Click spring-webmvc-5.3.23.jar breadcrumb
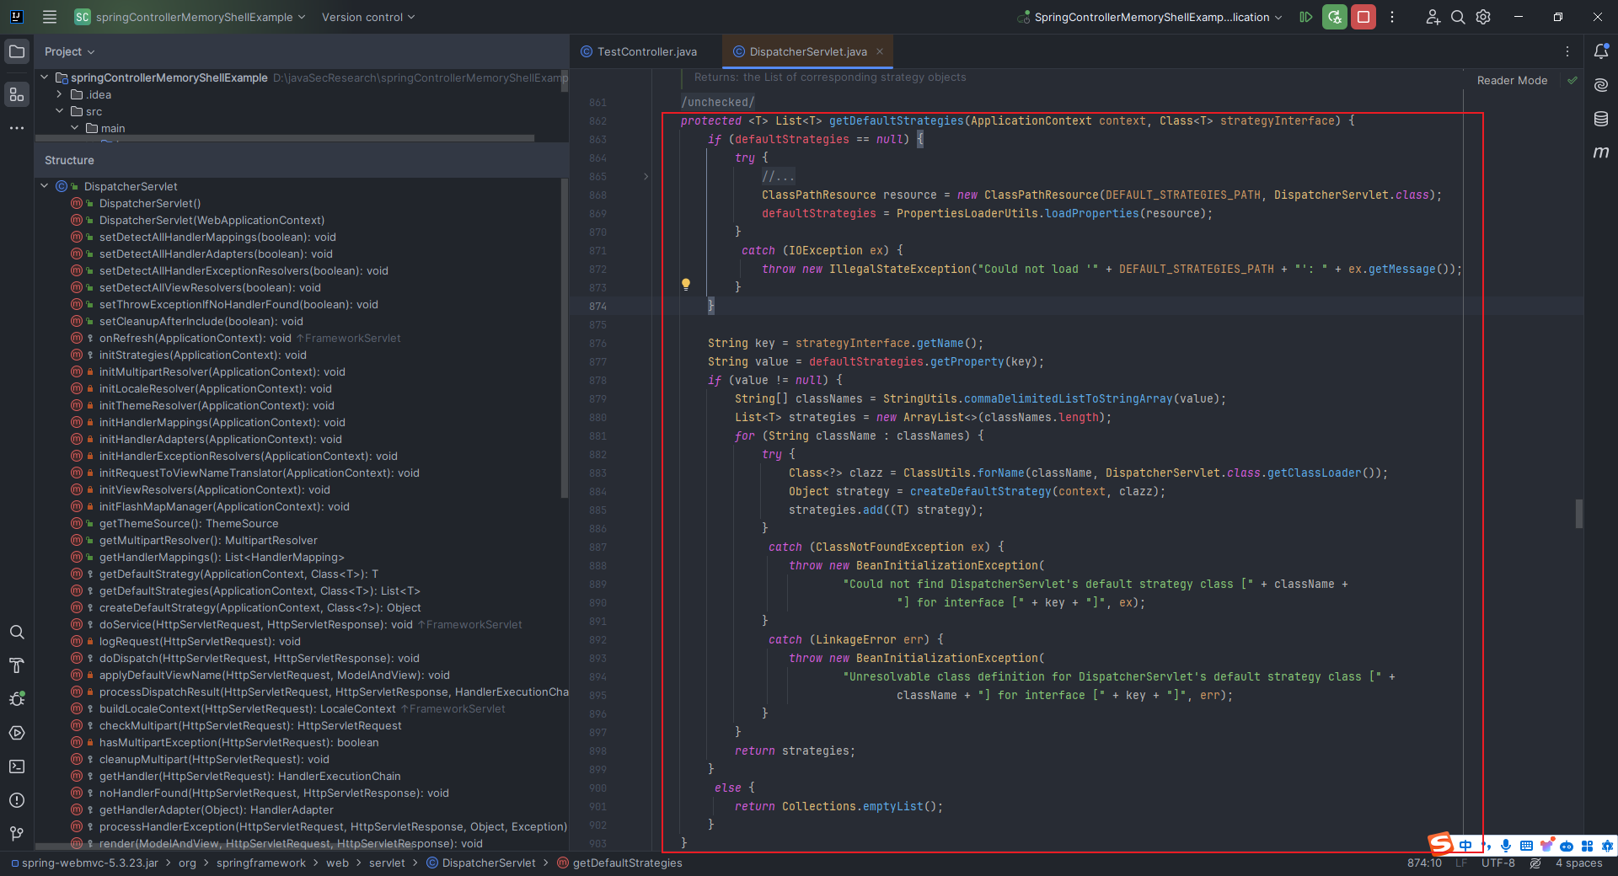The width and height of the screenshot is (1618, 876). pyautogui.click(x=83, y=863)
